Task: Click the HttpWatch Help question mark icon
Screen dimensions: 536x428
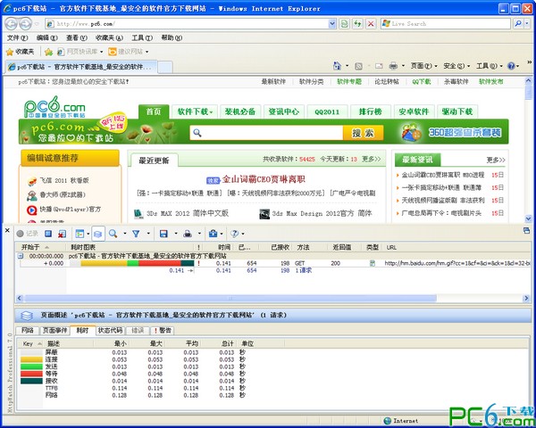Action: (234, 234)
